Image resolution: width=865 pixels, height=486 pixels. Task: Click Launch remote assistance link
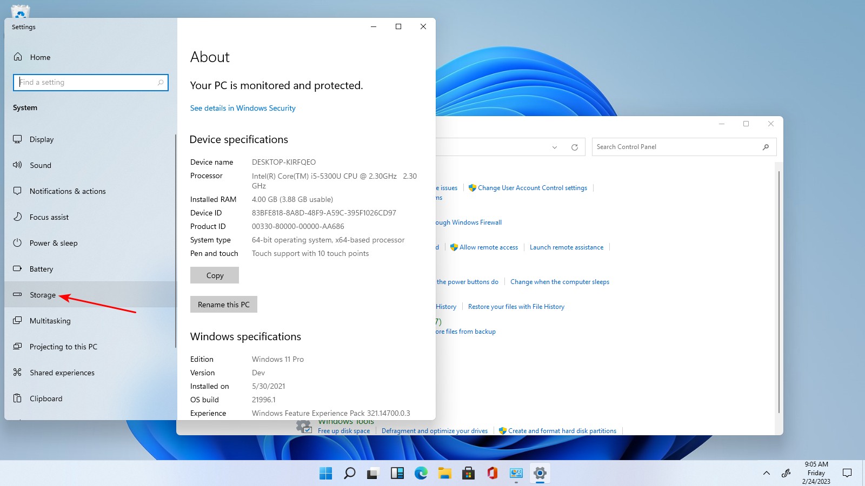567,247
